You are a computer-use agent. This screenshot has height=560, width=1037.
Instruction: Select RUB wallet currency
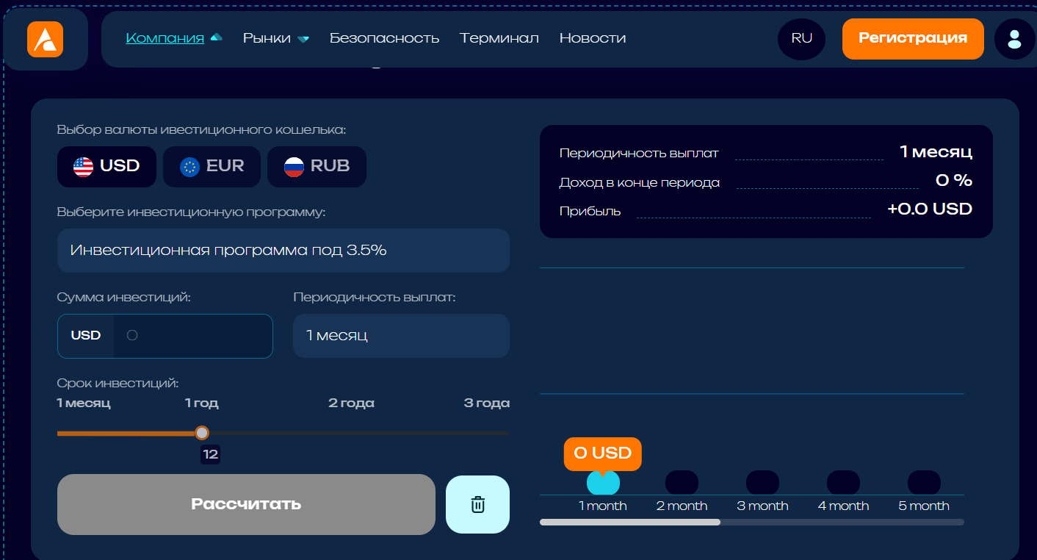(x=317, y=167)
